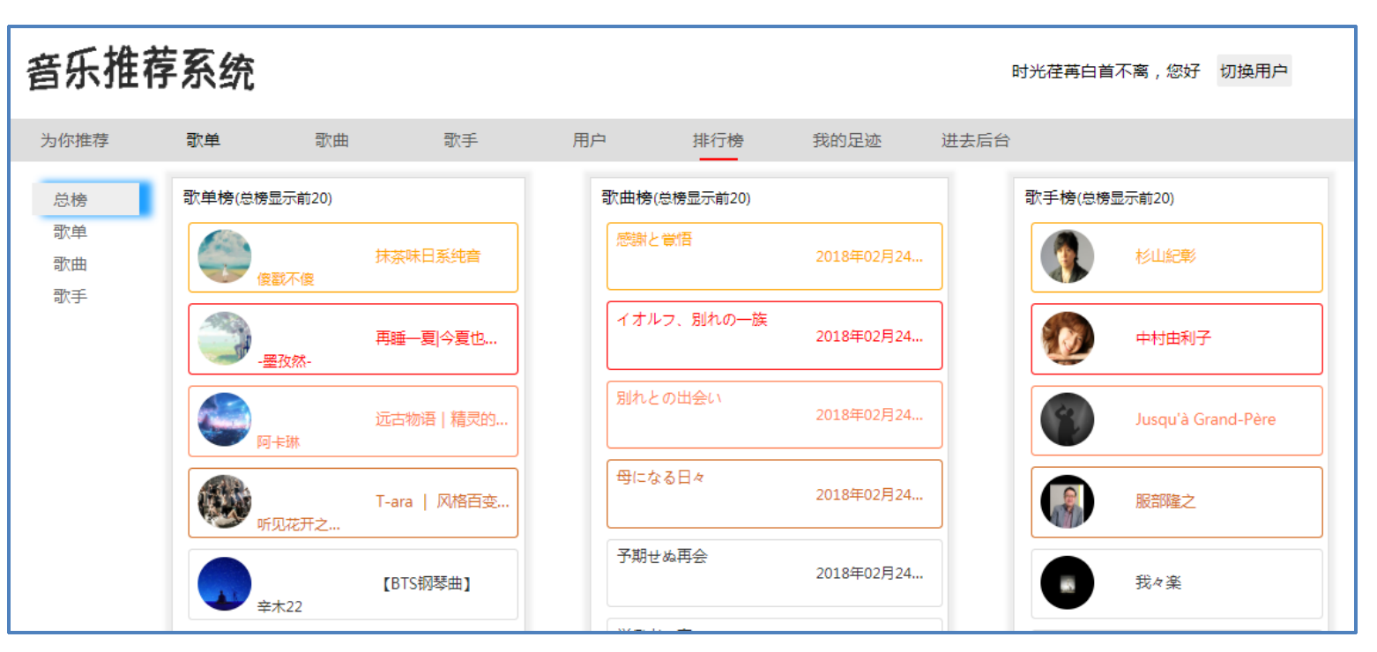Open singer name 我々楽

pyautogui.click(x=1158, y=583)
